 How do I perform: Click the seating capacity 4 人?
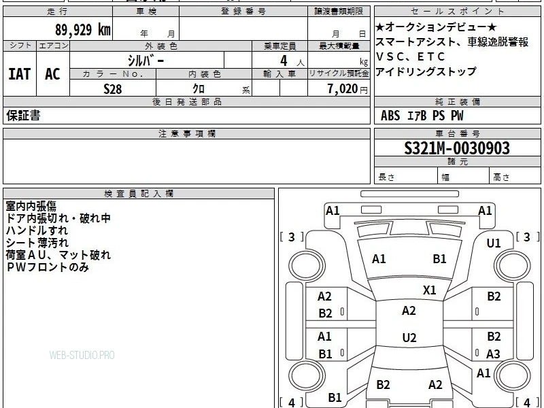point(292,61)
